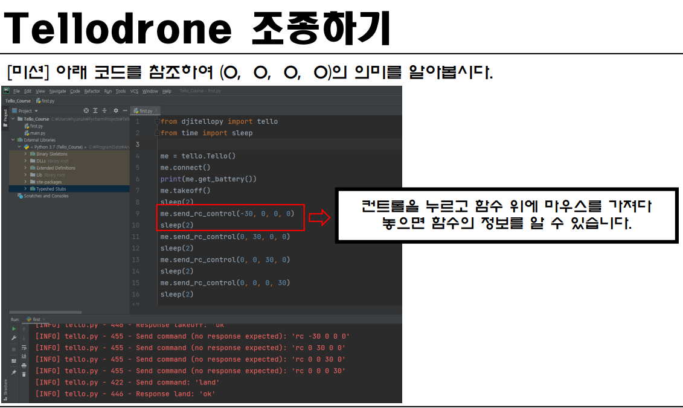The image size is (683, 408).
Task: Collapse the Python 3.7 (Tello_Course) node
Action: pyautogui.click(x=19, y=147)
